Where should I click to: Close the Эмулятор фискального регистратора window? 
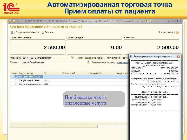(178, 57)
